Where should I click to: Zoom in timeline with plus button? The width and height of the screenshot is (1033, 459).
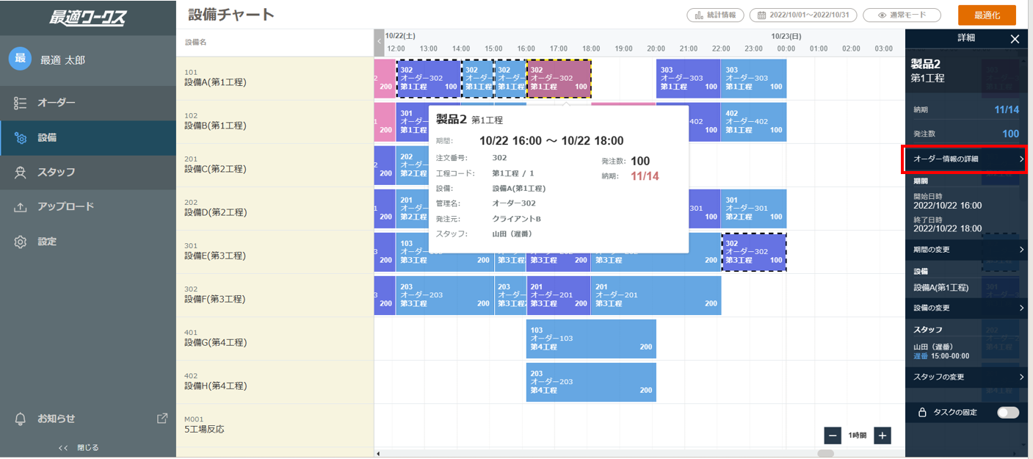coord(883,435)
